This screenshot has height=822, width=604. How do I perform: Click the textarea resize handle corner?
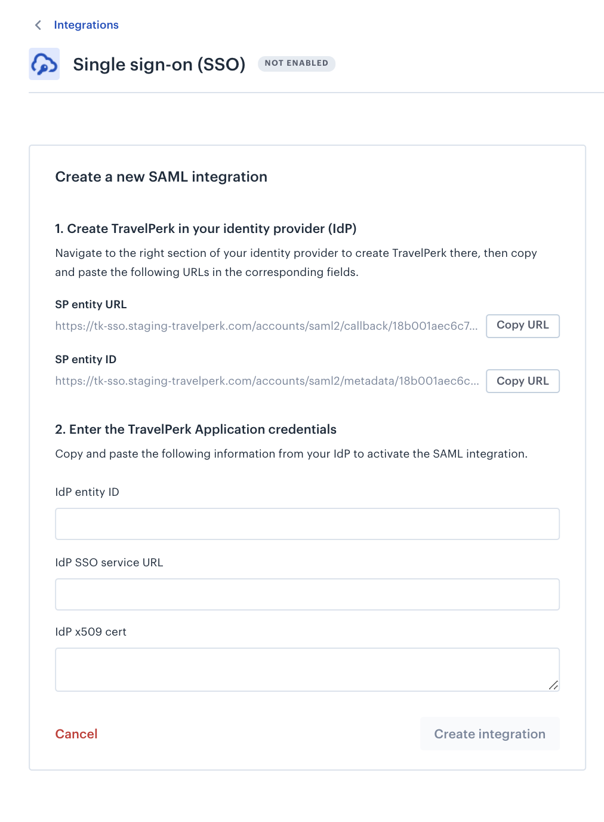[x=554, y=685]
